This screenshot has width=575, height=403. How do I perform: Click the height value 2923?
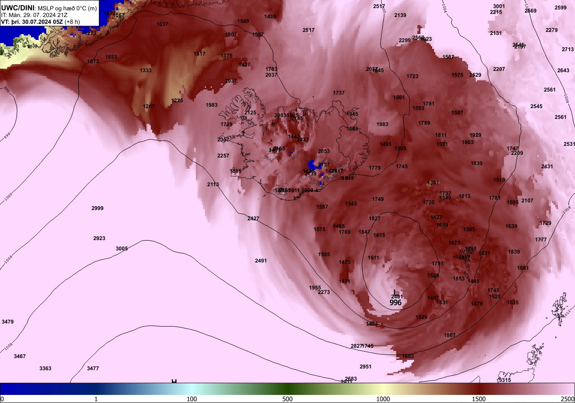pyautogui.click(x=99, y=238)
